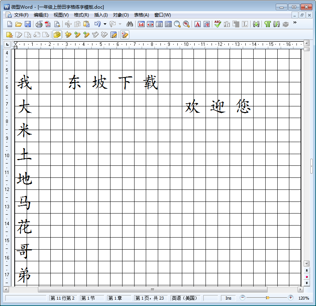Toggle Ins insert mode in status bar
Viewport: 316px width, 306px height.
point(228,298)
